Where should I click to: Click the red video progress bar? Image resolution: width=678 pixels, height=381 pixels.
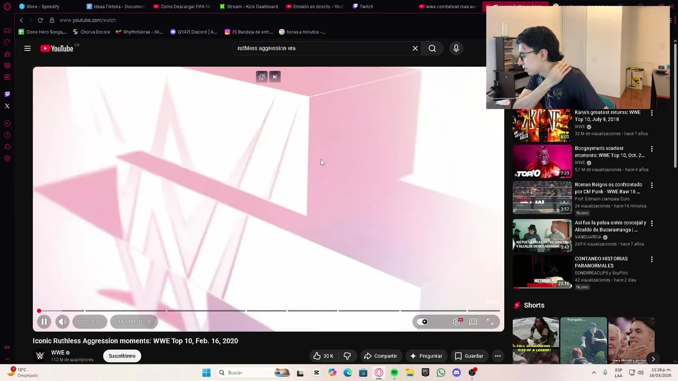pyautogui.click(x=269, y=311)
